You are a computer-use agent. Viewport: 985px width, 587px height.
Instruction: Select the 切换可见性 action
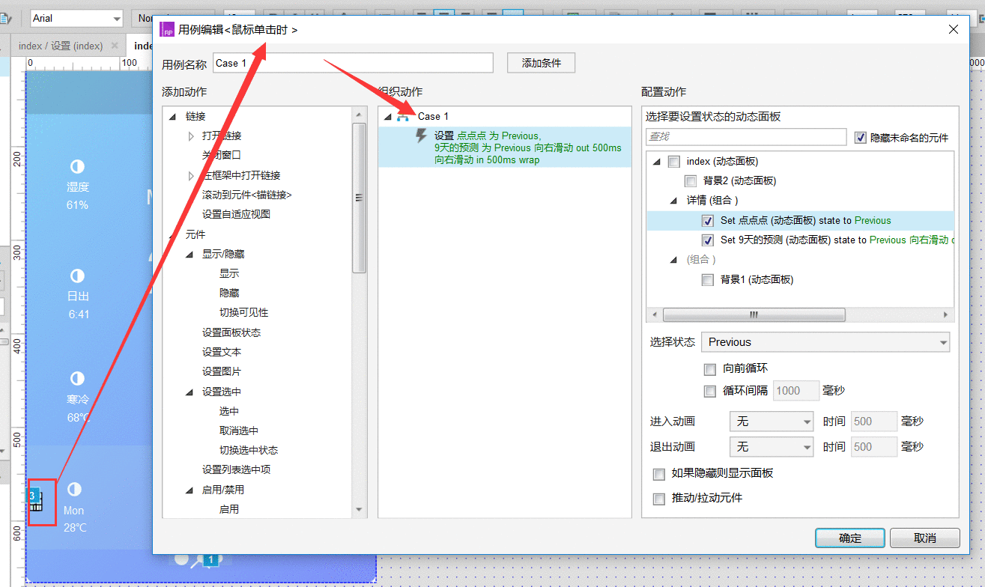pos(243,313)
